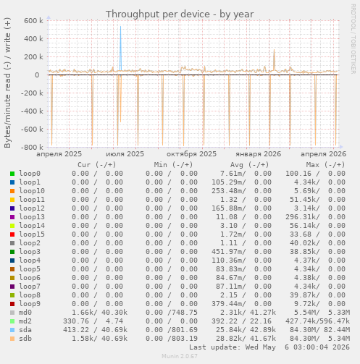Click the sdb average value '28.82k/ 41.67k'
Image resolution: width=360 pixels, height=364 pixels.
tap(246, 339)
